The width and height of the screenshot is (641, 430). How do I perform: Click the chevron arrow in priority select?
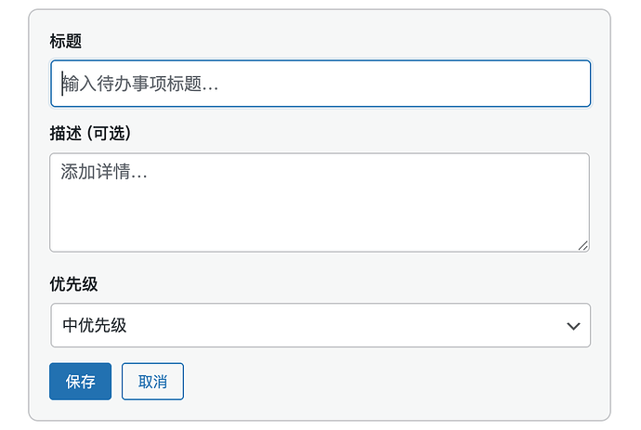coord(572,326)
